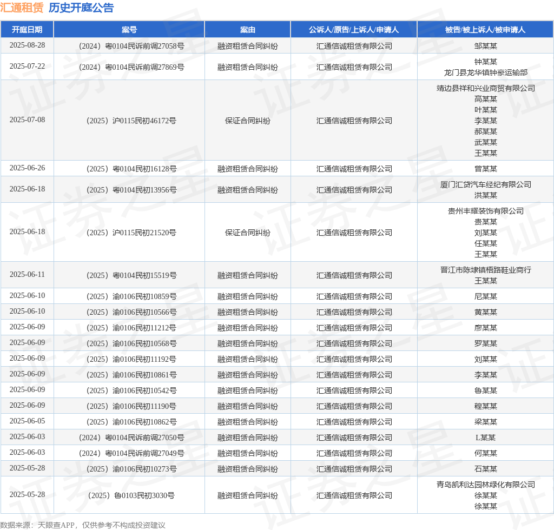Select date cell 2025-07-08
Viewport: 554px width, 530px height.
pos(27,120)
